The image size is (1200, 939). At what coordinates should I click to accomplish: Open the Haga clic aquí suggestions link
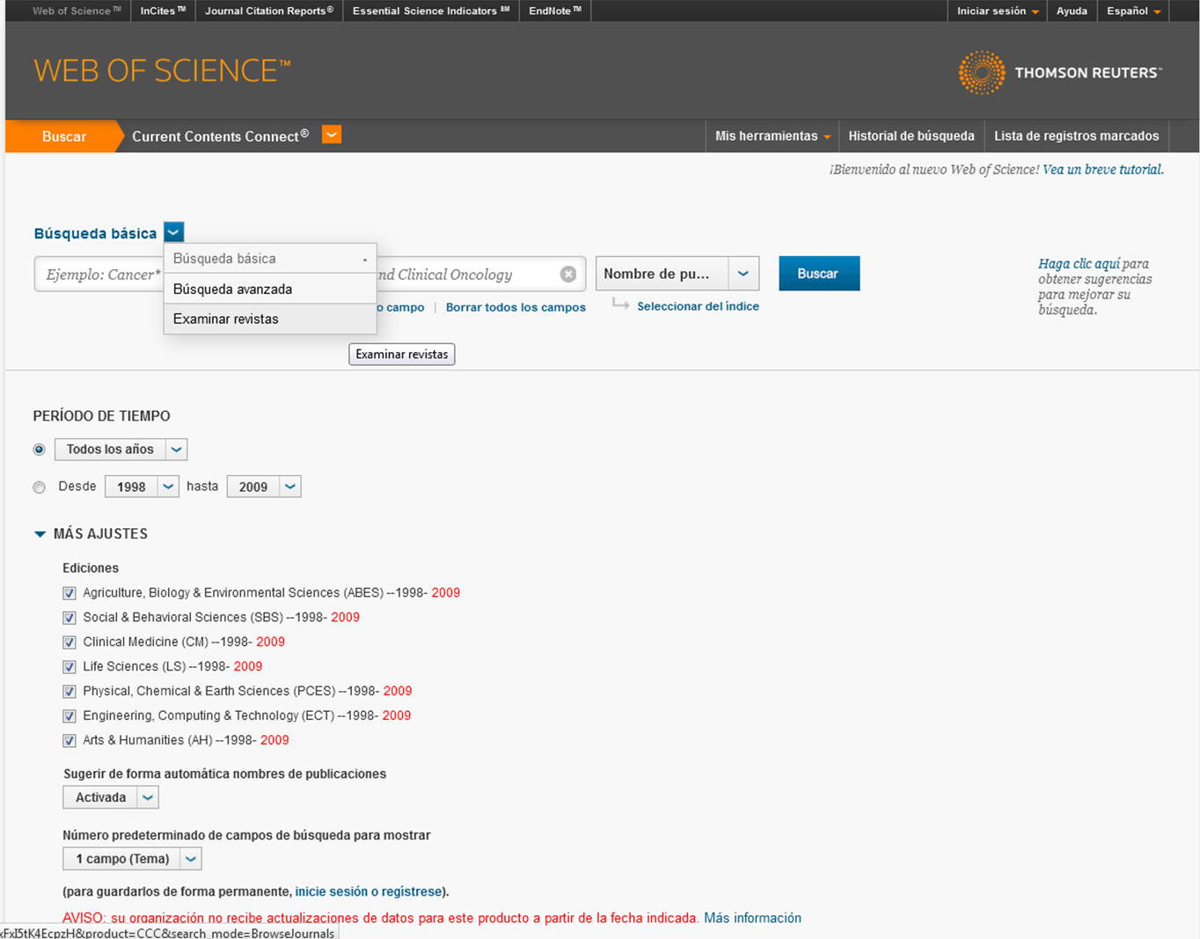1079,263
